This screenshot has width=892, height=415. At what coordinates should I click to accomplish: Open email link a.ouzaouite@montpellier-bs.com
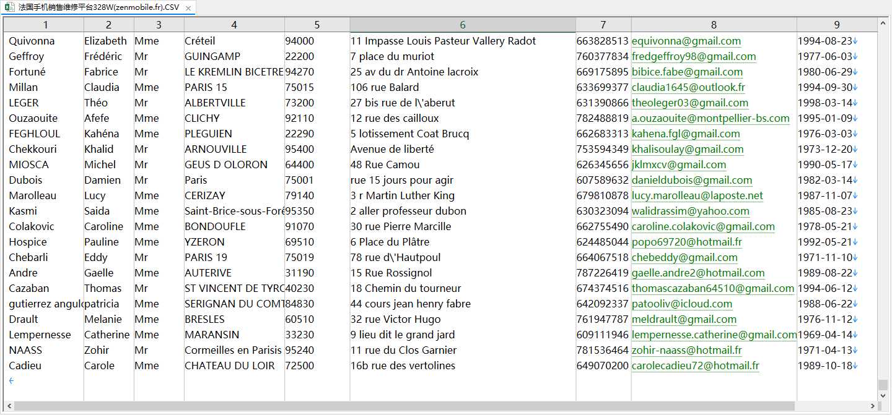coord(711,118)
